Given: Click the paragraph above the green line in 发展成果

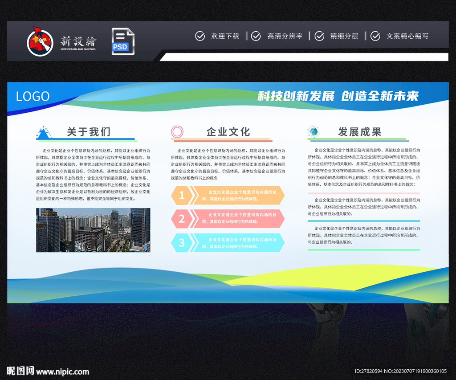Looking at the screenshot, I should click(364, 235).
